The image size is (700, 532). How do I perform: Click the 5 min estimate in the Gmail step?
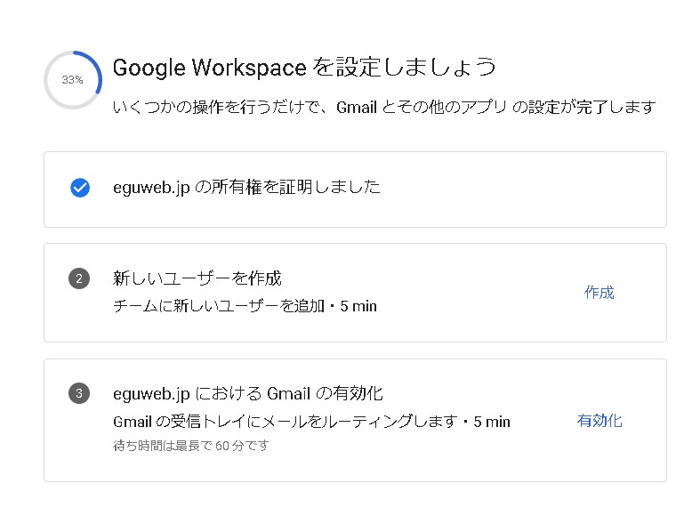coord(492,421)
